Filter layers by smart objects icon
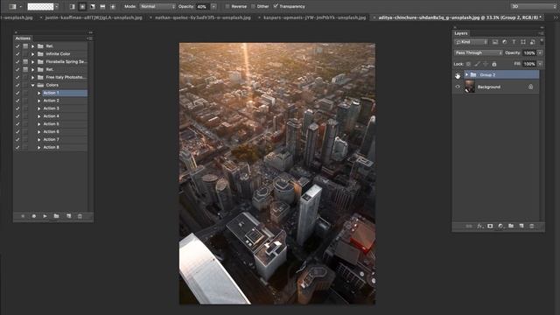Screen dimensions: 560x315 [x=533, y=42]
